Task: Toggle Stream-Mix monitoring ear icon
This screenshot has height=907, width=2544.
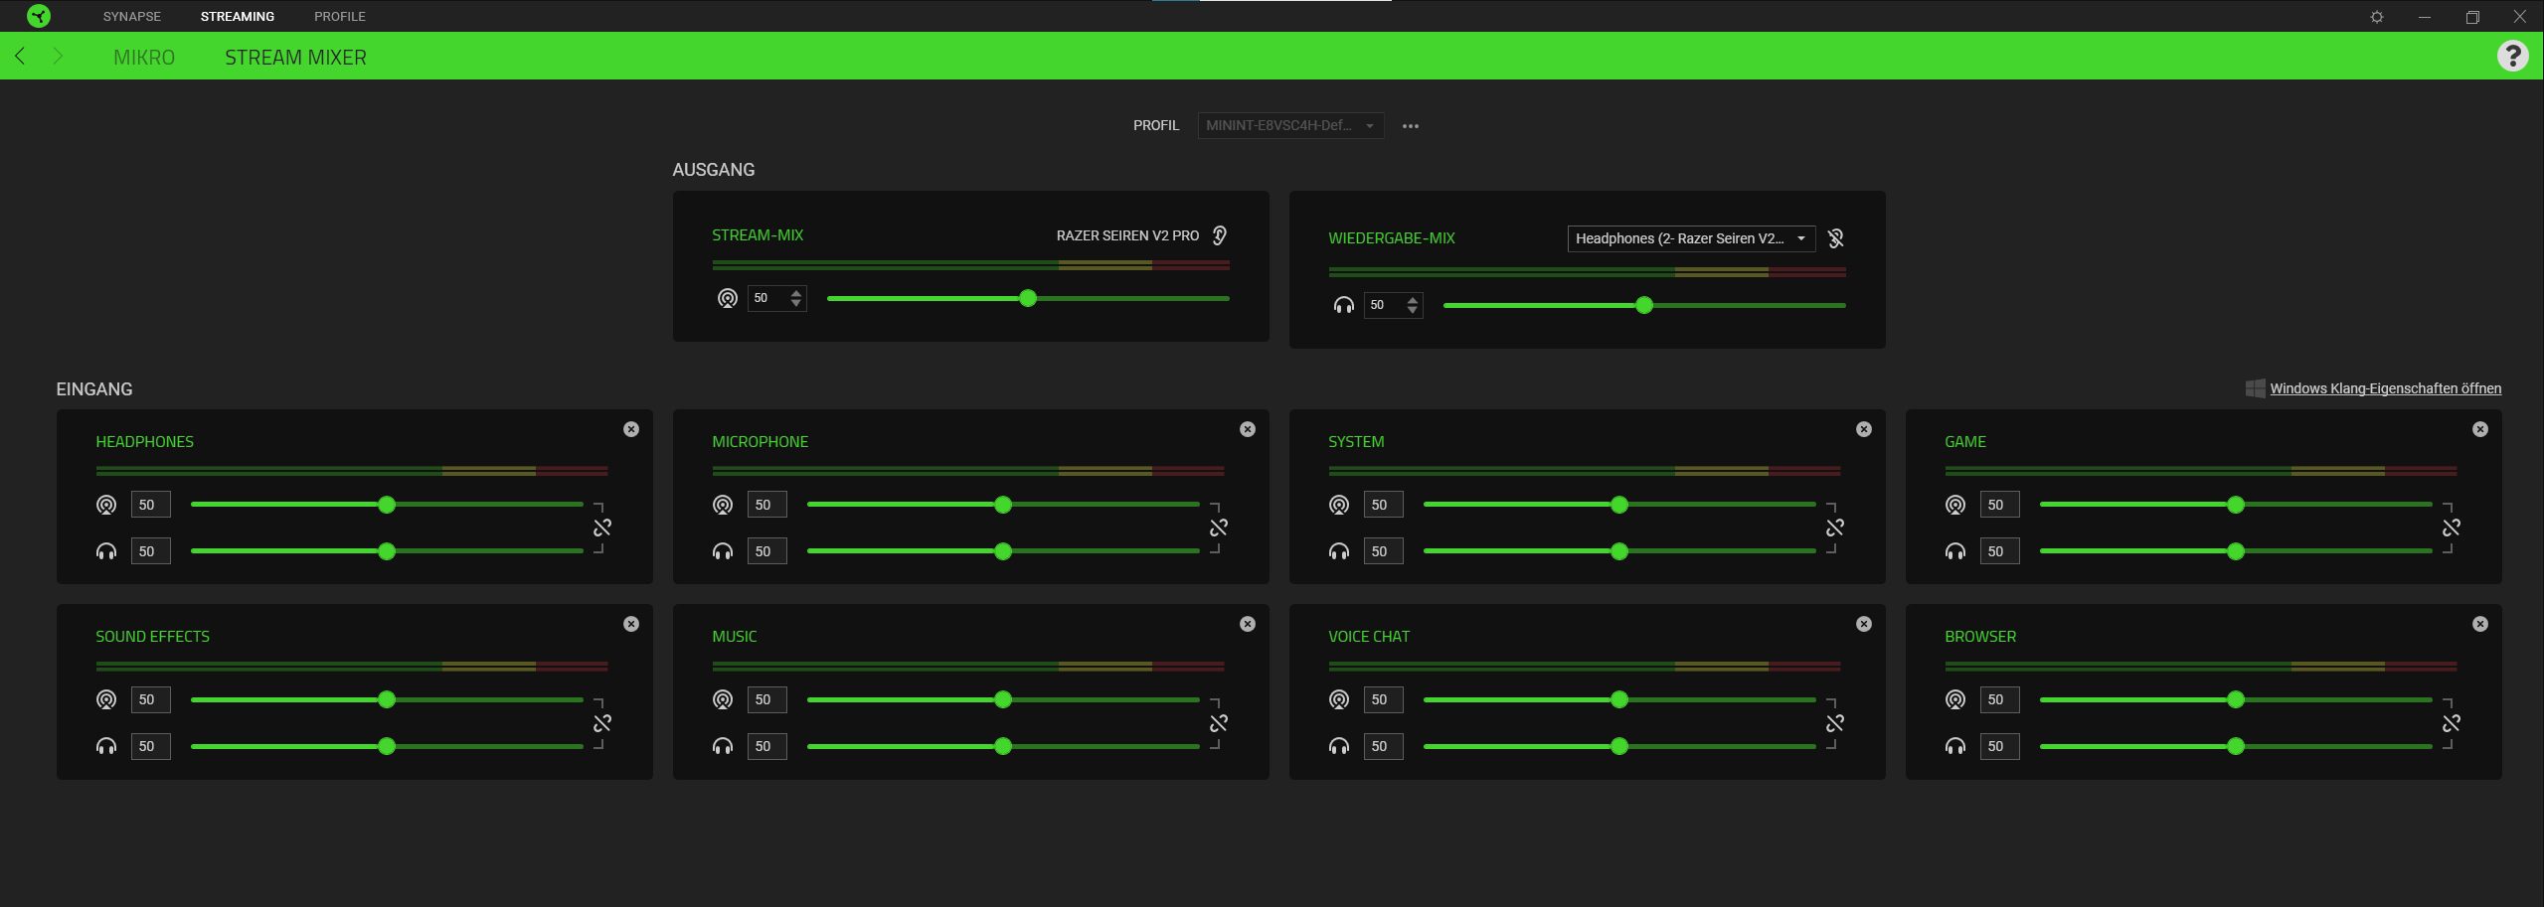Action: click(x=1220, y=235)
